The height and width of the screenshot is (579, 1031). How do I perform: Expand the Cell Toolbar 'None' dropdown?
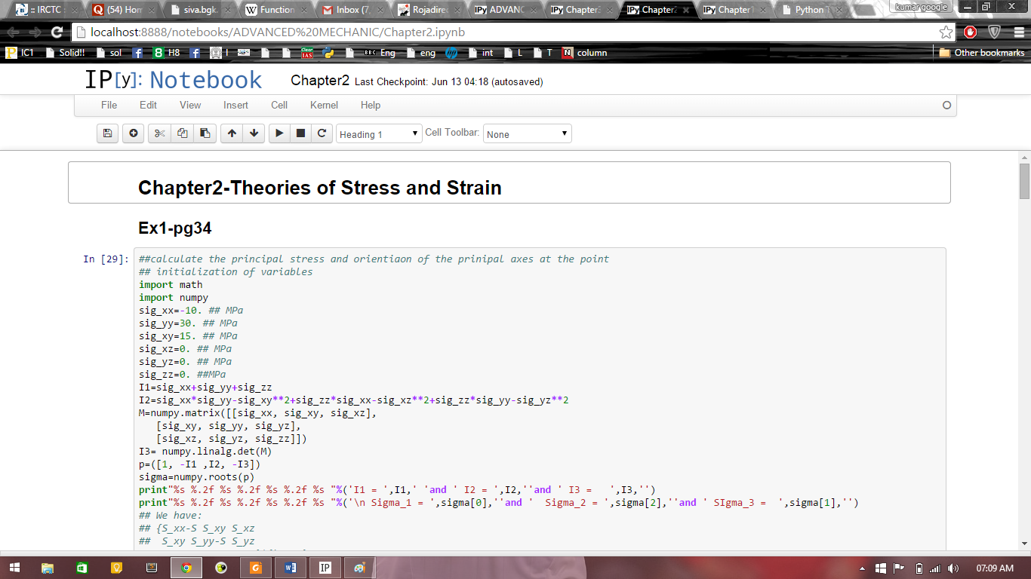click(x=527, y=134)
